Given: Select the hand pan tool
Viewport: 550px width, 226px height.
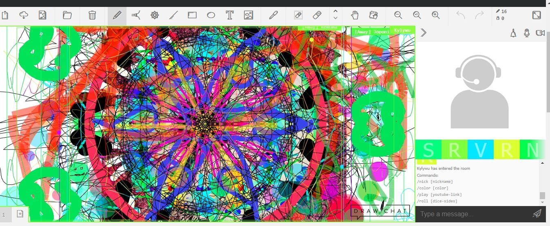Looking at the screenshot, I should (355, 15).
